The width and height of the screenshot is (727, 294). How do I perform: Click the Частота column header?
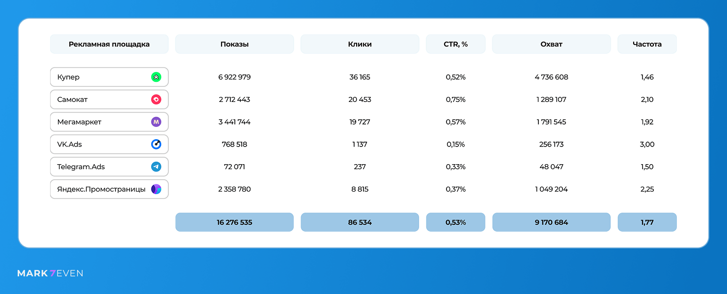[647, 44]
